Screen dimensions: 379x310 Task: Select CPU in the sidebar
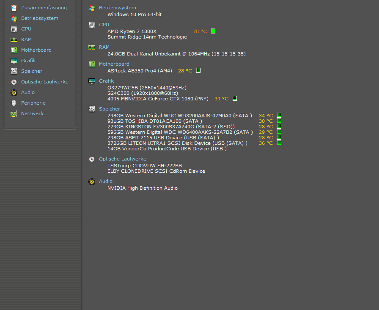[26, 29]
